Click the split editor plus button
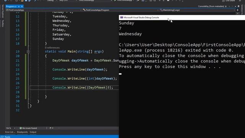This screenshot has width=245, height=138. pos(237,10)
